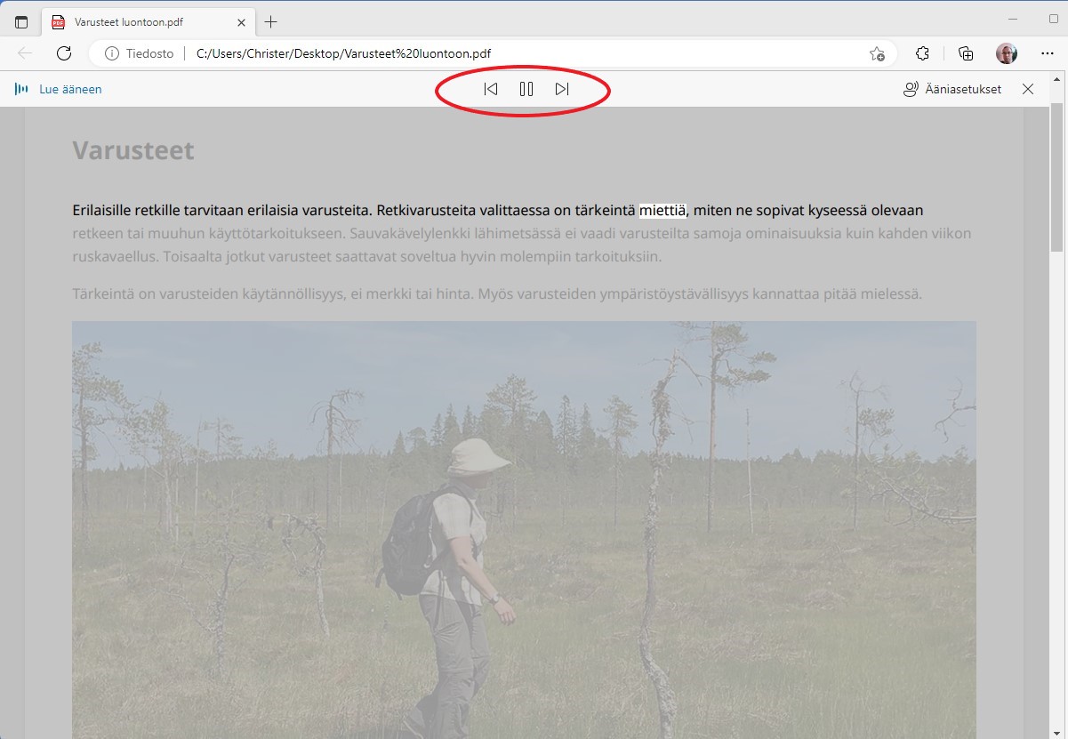Click the line starting with ruskavaellus
1068x739 pixels.
pyautogui.click(x=367, y=257)
